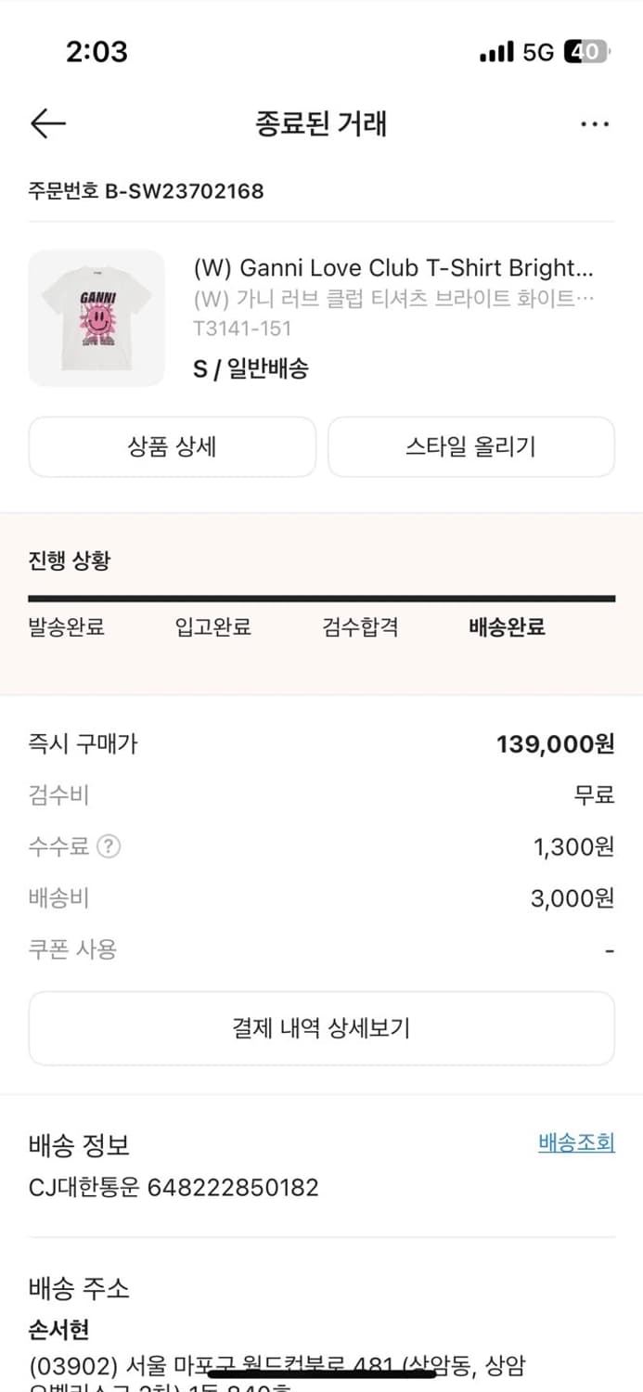Image resolution: width=643 pixels, height=1392 pixels.
Task: Tap the CJ대한통운 tracking number
Action: click(x=174, y=1186)
